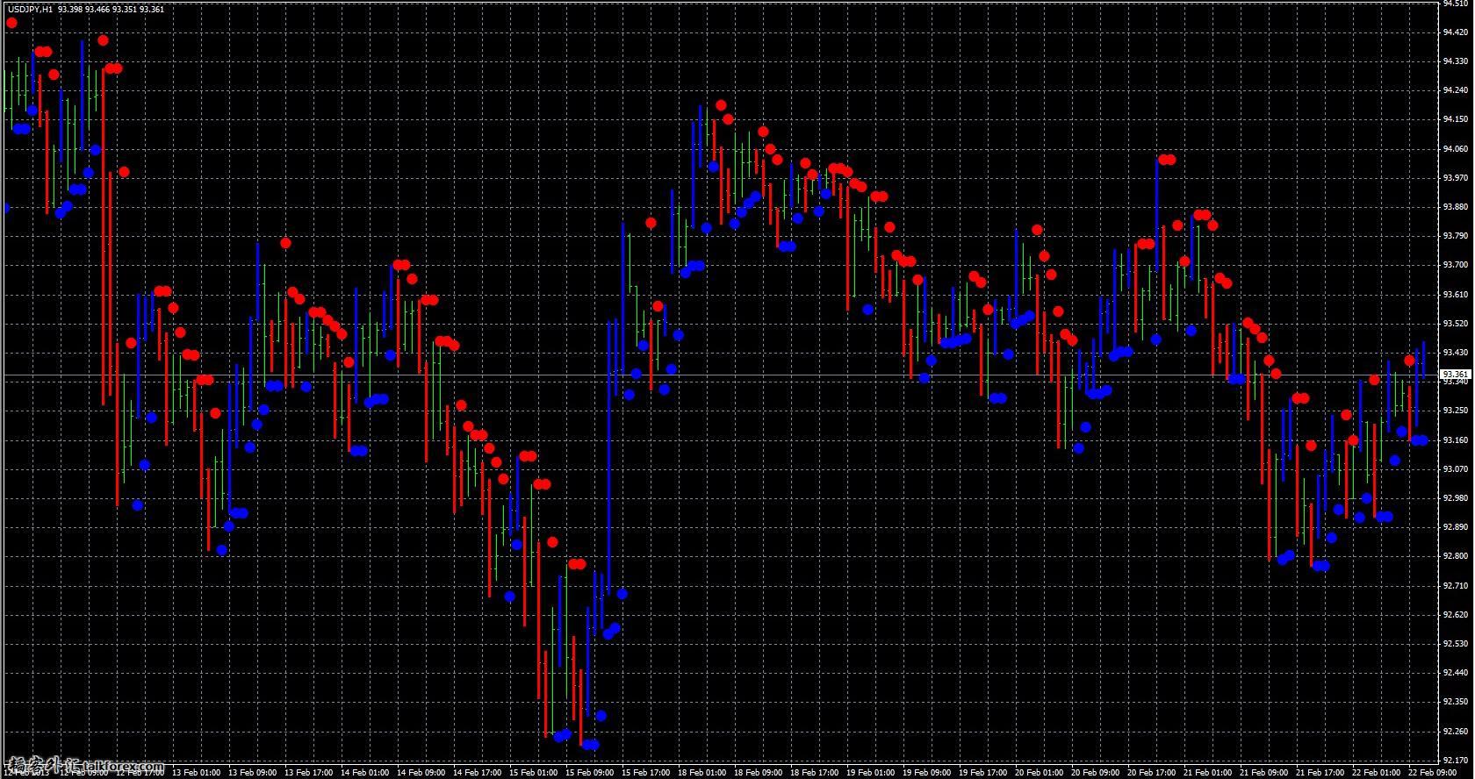The width and height of the screenshot is (1475, 779).
Task: Select the 21 Feb 09:00 time axis label
Action: pyautogui.click(x=1263, y=773)
